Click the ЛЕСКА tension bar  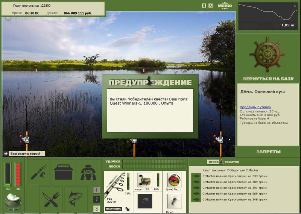pos(154,166)
